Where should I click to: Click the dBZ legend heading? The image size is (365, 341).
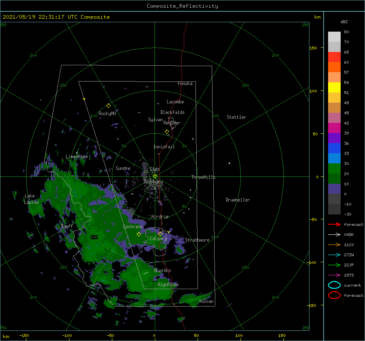(344, 21)
